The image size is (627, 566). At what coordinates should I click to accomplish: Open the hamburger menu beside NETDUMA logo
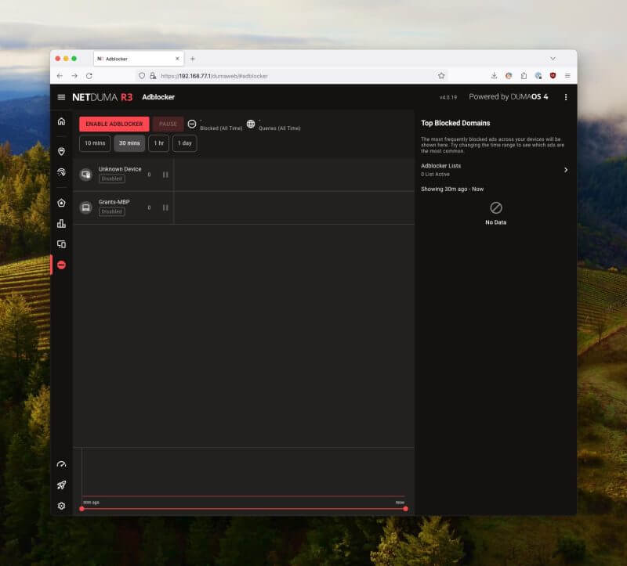point(61,97)
